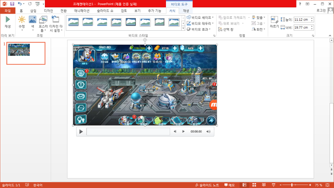Apply the second video style thumbnail
334x188 pixels.
coord(88,22)
